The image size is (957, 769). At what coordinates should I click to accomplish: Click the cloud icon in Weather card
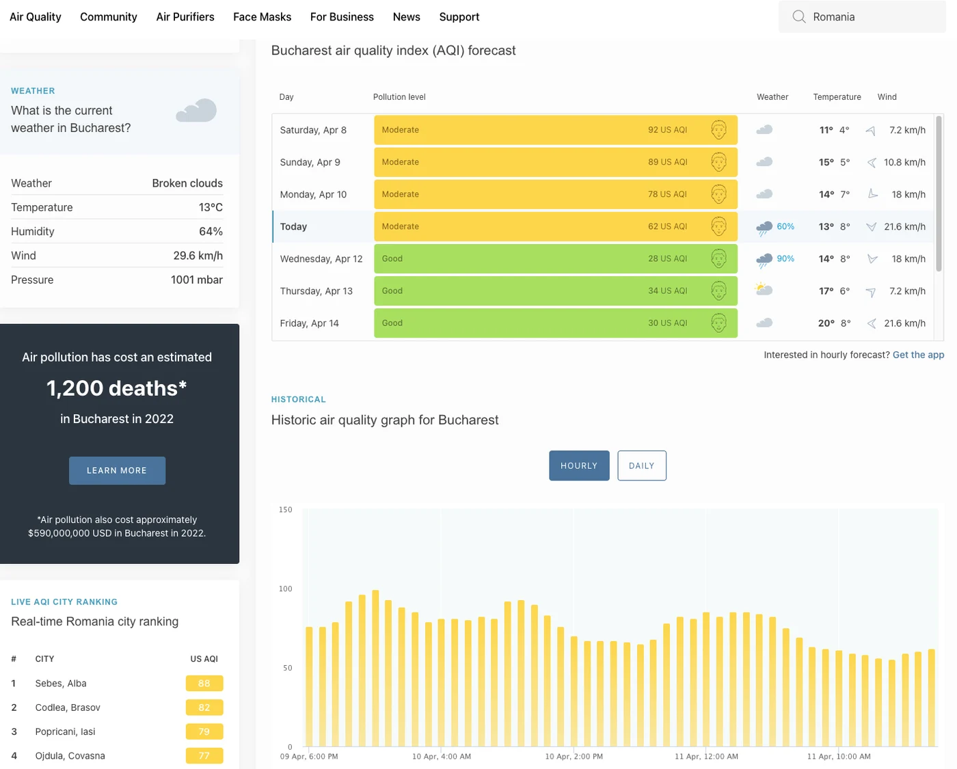196,111
